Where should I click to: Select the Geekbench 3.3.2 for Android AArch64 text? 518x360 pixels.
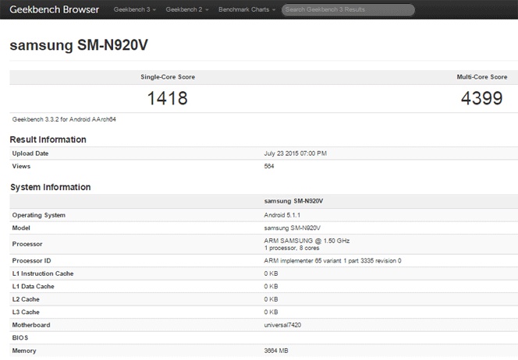(x=64, y=119)
